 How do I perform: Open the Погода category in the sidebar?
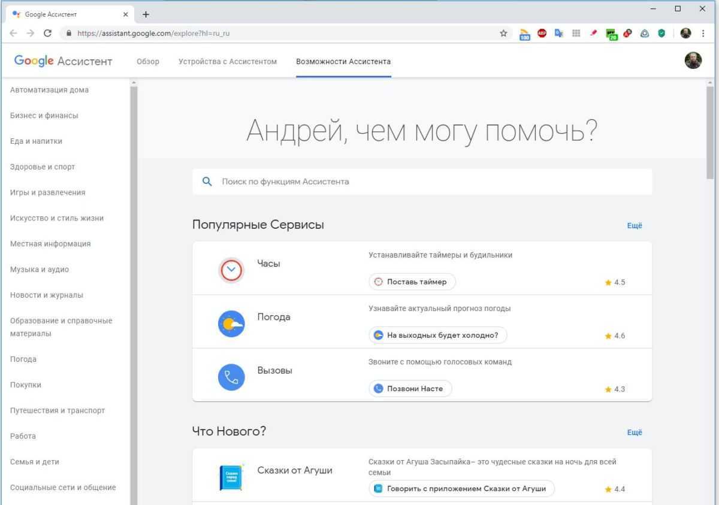23,359
